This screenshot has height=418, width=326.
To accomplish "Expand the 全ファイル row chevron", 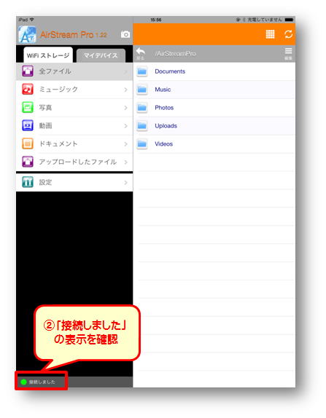I will pos(125,71).
